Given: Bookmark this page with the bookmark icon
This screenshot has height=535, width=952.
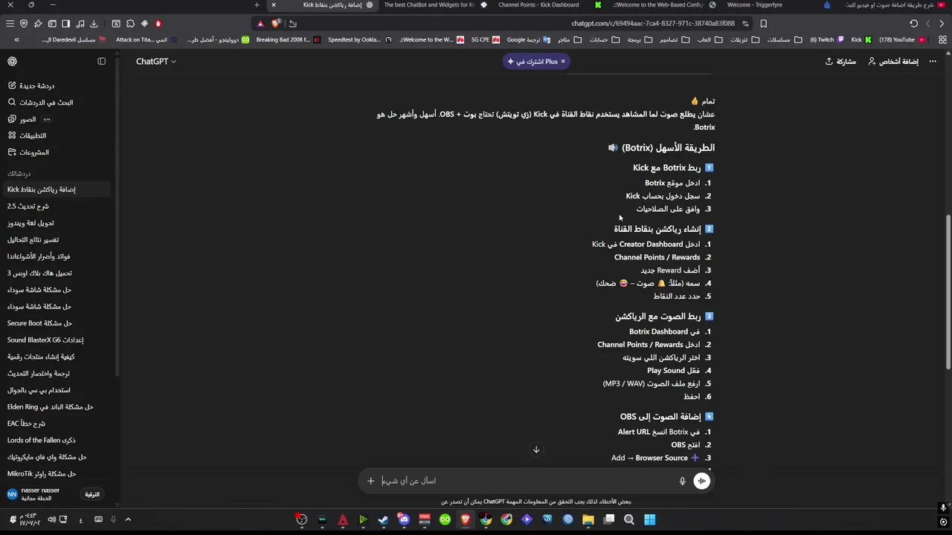Looking at the screenshot, I should [763, 24].
